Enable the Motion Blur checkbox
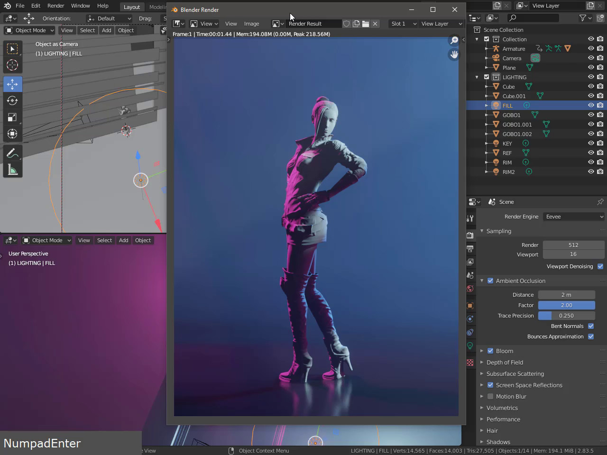The image size is (607, 455). click(490, 396)
